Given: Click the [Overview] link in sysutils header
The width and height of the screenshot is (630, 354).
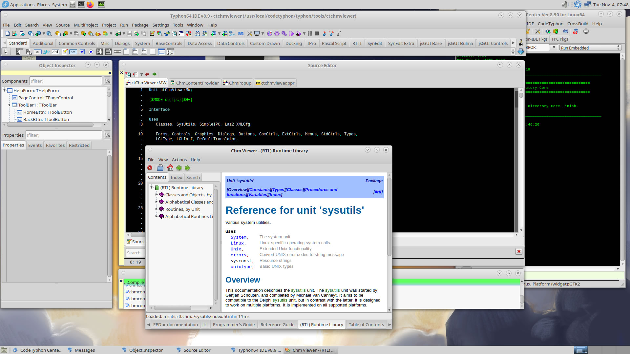Looking at the screenshot, I should click(237, 190).
